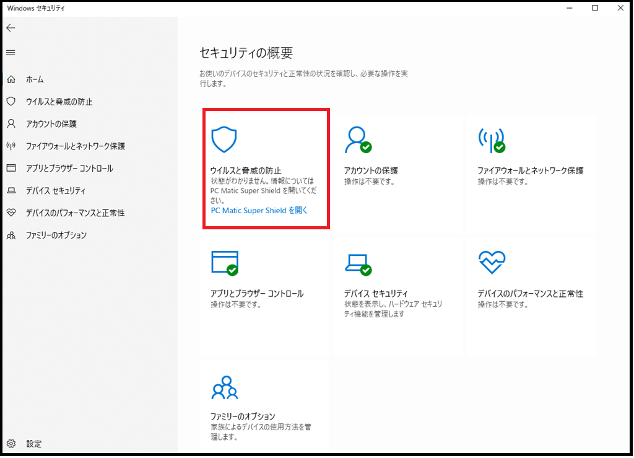
Task: Open the app and browser control window icon
Action: [x=224, y=262]
